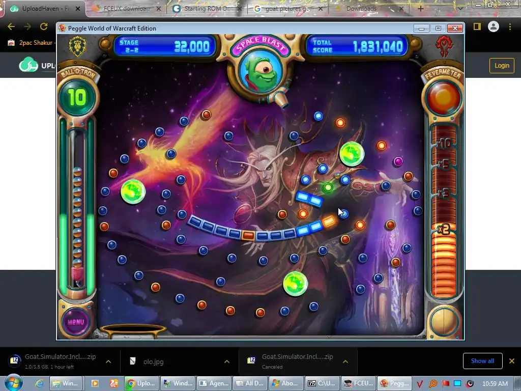Close the UploadHaven tab
This screenshot has width=521, height=391.
pyautogui.click(x=78, y=9)
